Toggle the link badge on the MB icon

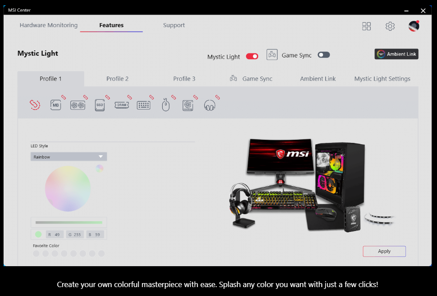pyautogui.click(x=64, y=97)
